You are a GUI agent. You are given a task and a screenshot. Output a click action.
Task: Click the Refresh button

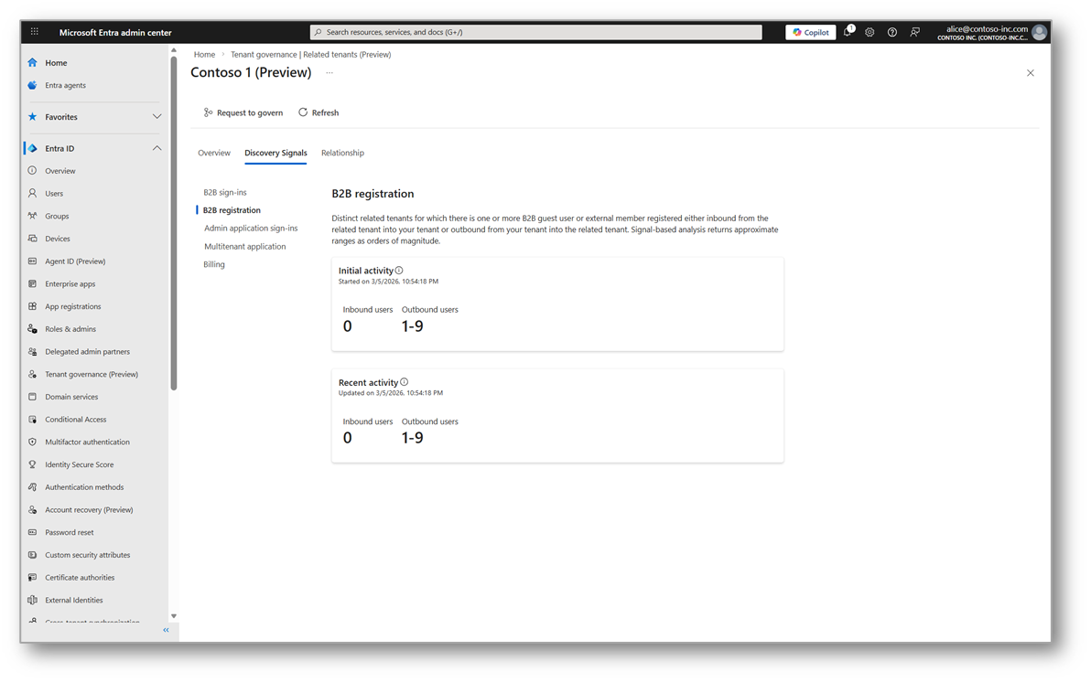[x=319, y=112]
